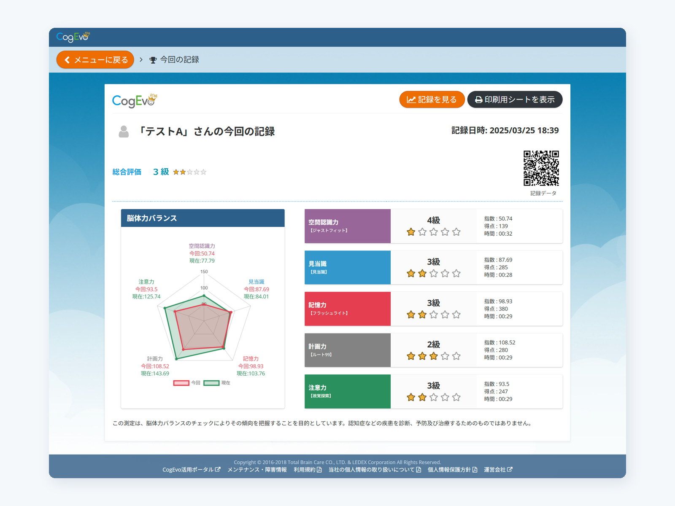The width and height of the screenshot is (675, 506).
Task: Open 記録を見る button
Action: click(x=432, y=100)
